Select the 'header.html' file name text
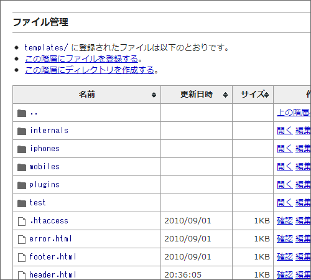311x280 pixels. click(x=53, y=275)
